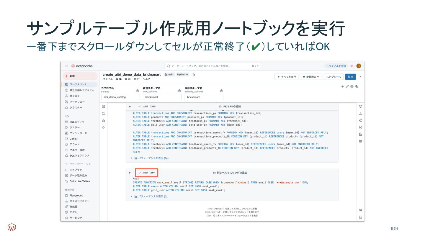Open the Python language dropdown
This screenshot has height=239, width=425.
[x=183, y=74]
